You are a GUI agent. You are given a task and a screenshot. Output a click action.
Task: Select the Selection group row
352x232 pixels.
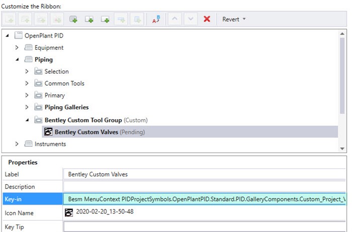56,71
